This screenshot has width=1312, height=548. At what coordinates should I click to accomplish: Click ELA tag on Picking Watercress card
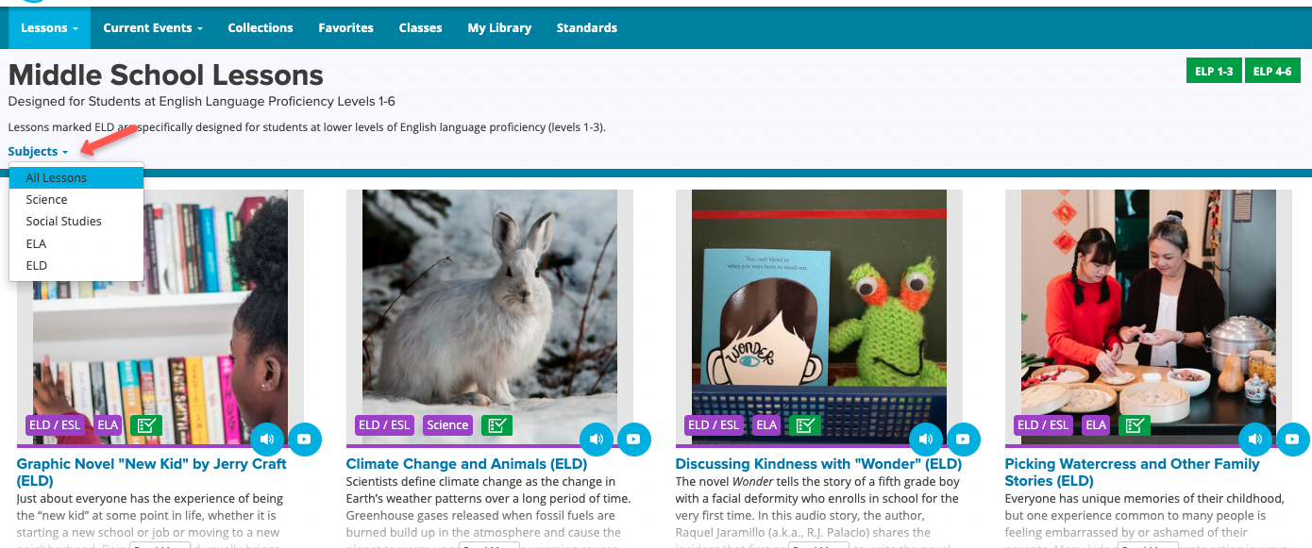[1096, 425]
